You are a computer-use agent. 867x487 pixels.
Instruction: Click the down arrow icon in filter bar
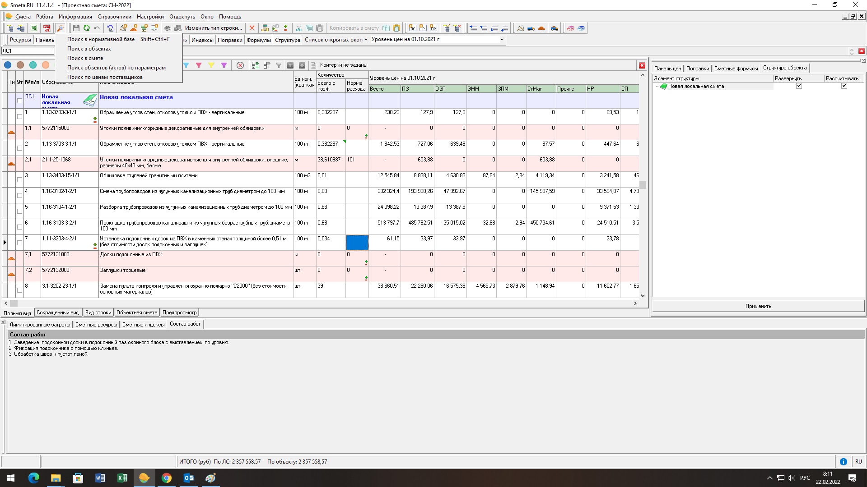302,65
